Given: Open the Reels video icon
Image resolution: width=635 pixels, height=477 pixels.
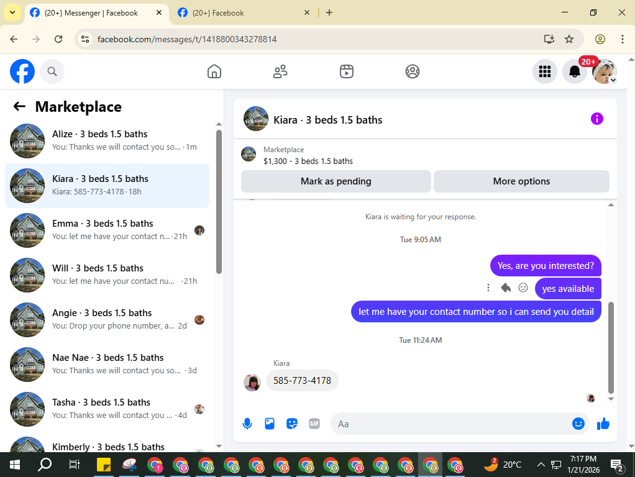Looking at the screenshot, I should coord(346,71).
